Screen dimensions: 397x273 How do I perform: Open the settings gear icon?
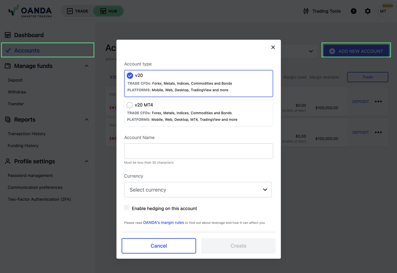point(368,11)
